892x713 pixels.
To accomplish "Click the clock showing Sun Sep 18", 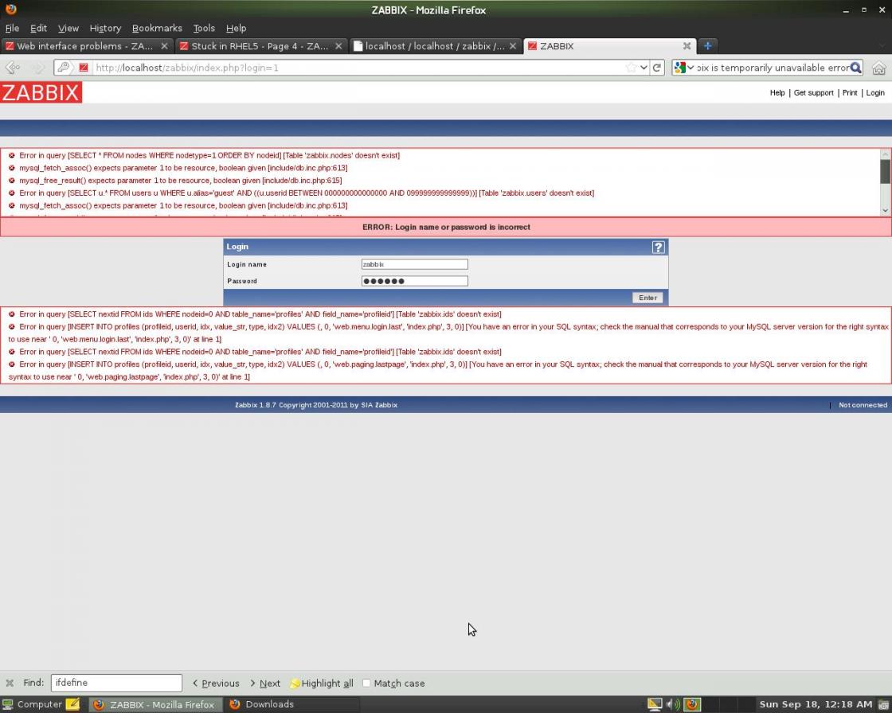I will click(816, 704).
